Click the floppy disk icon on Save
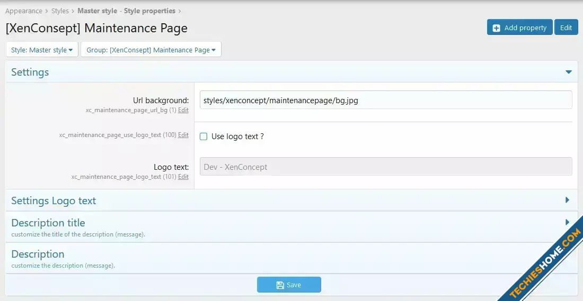Screen dimensions: 583x301 (280, 285)
